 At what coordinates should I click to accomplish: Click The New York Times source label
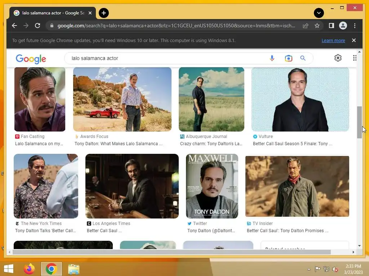41,224
